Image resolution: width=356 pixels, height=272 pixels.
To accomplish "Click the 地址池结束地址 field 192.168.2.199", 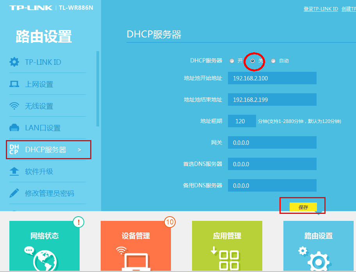I will coord(272,100).
